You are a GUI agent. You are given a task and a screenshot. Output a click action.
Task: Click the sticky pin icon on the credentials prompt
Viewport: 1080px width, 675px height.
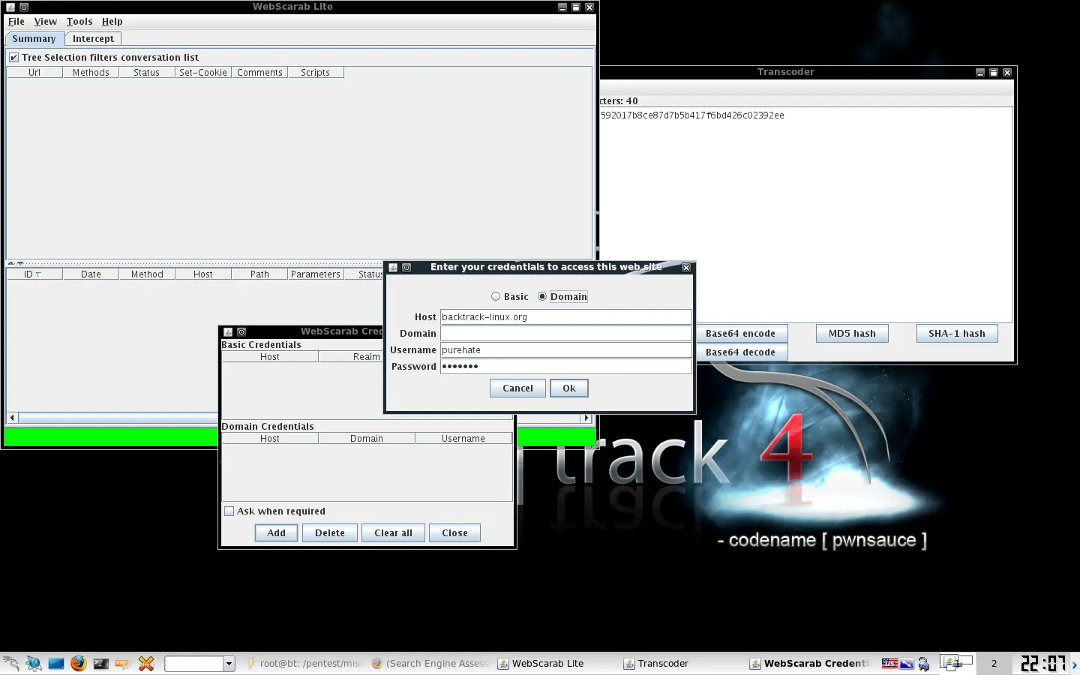click(406, 268)
